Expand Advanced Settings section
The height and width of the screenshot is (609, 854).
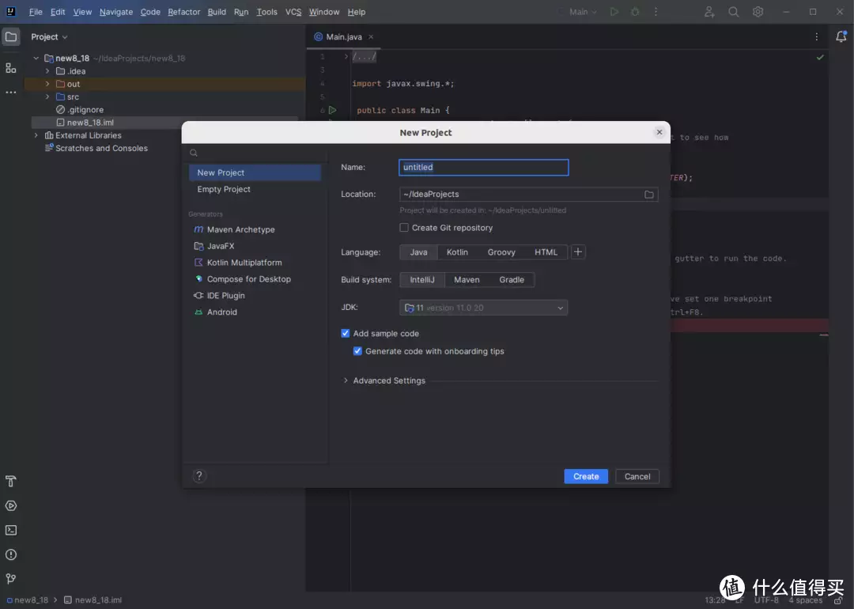click(x=346, y=380)
